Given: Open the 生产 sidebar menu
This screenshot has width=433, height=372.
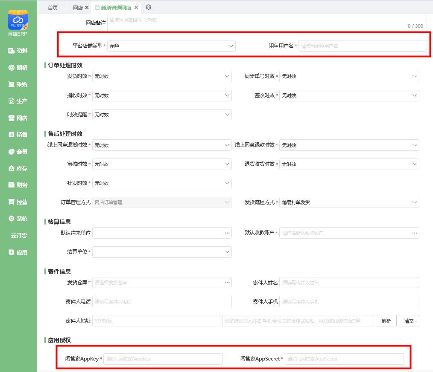Looking at the screenshot, I should (18, 101).
